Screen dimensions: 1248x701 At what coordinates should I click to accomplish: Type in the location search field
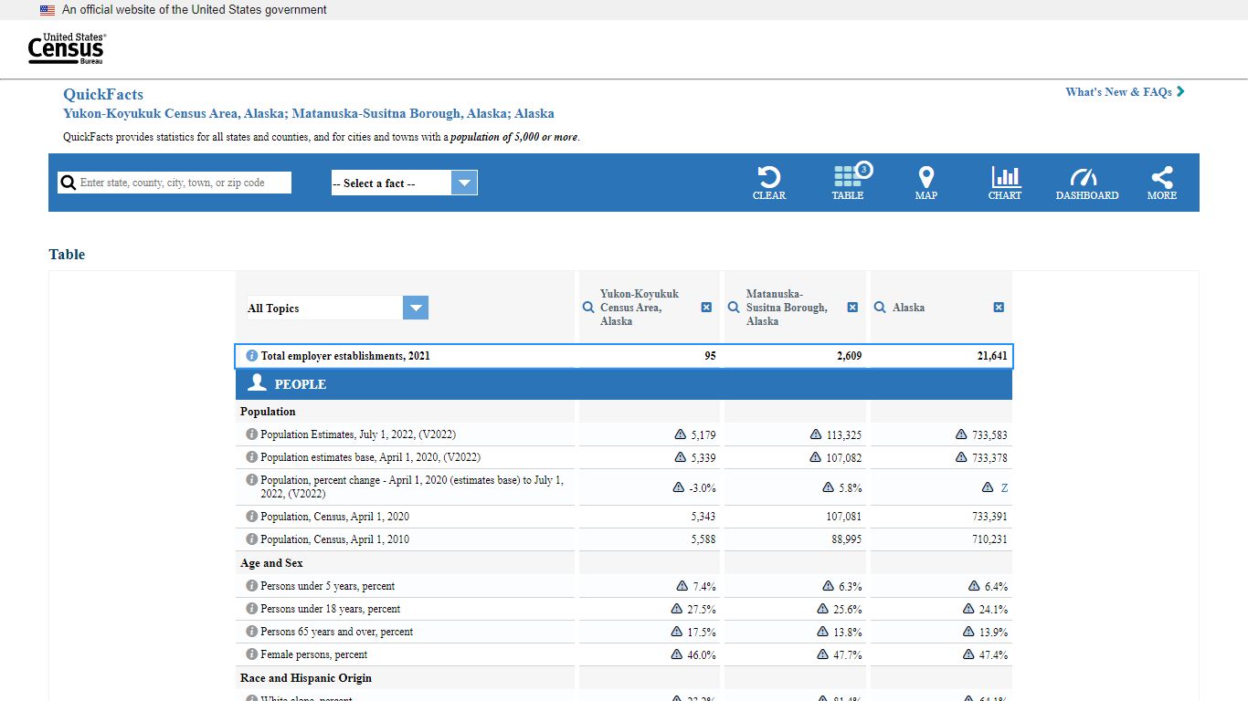click(183, 183)
